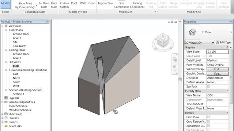The height and width of the screenshot is (131, 234).
Task: Click the Revit Links icon
Action: pyautogui.click(x=6, y=126)
